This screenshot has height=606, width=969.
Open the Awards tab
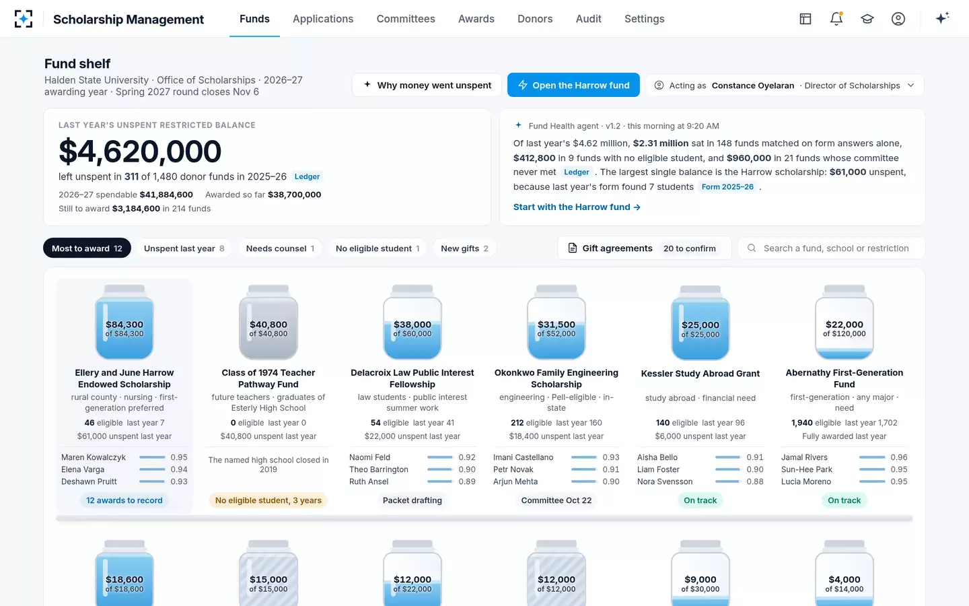pos(476,19)
